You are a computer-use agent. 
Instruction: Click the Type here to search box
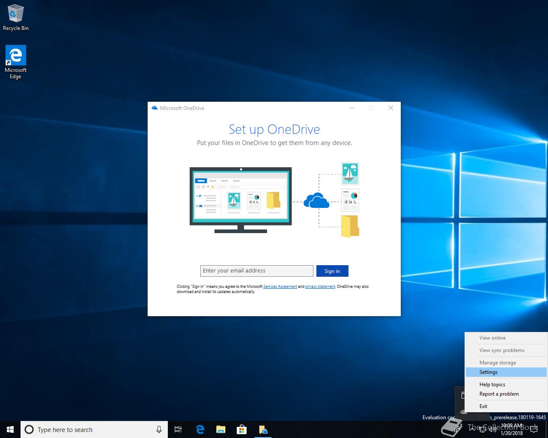tap(94, 429)
